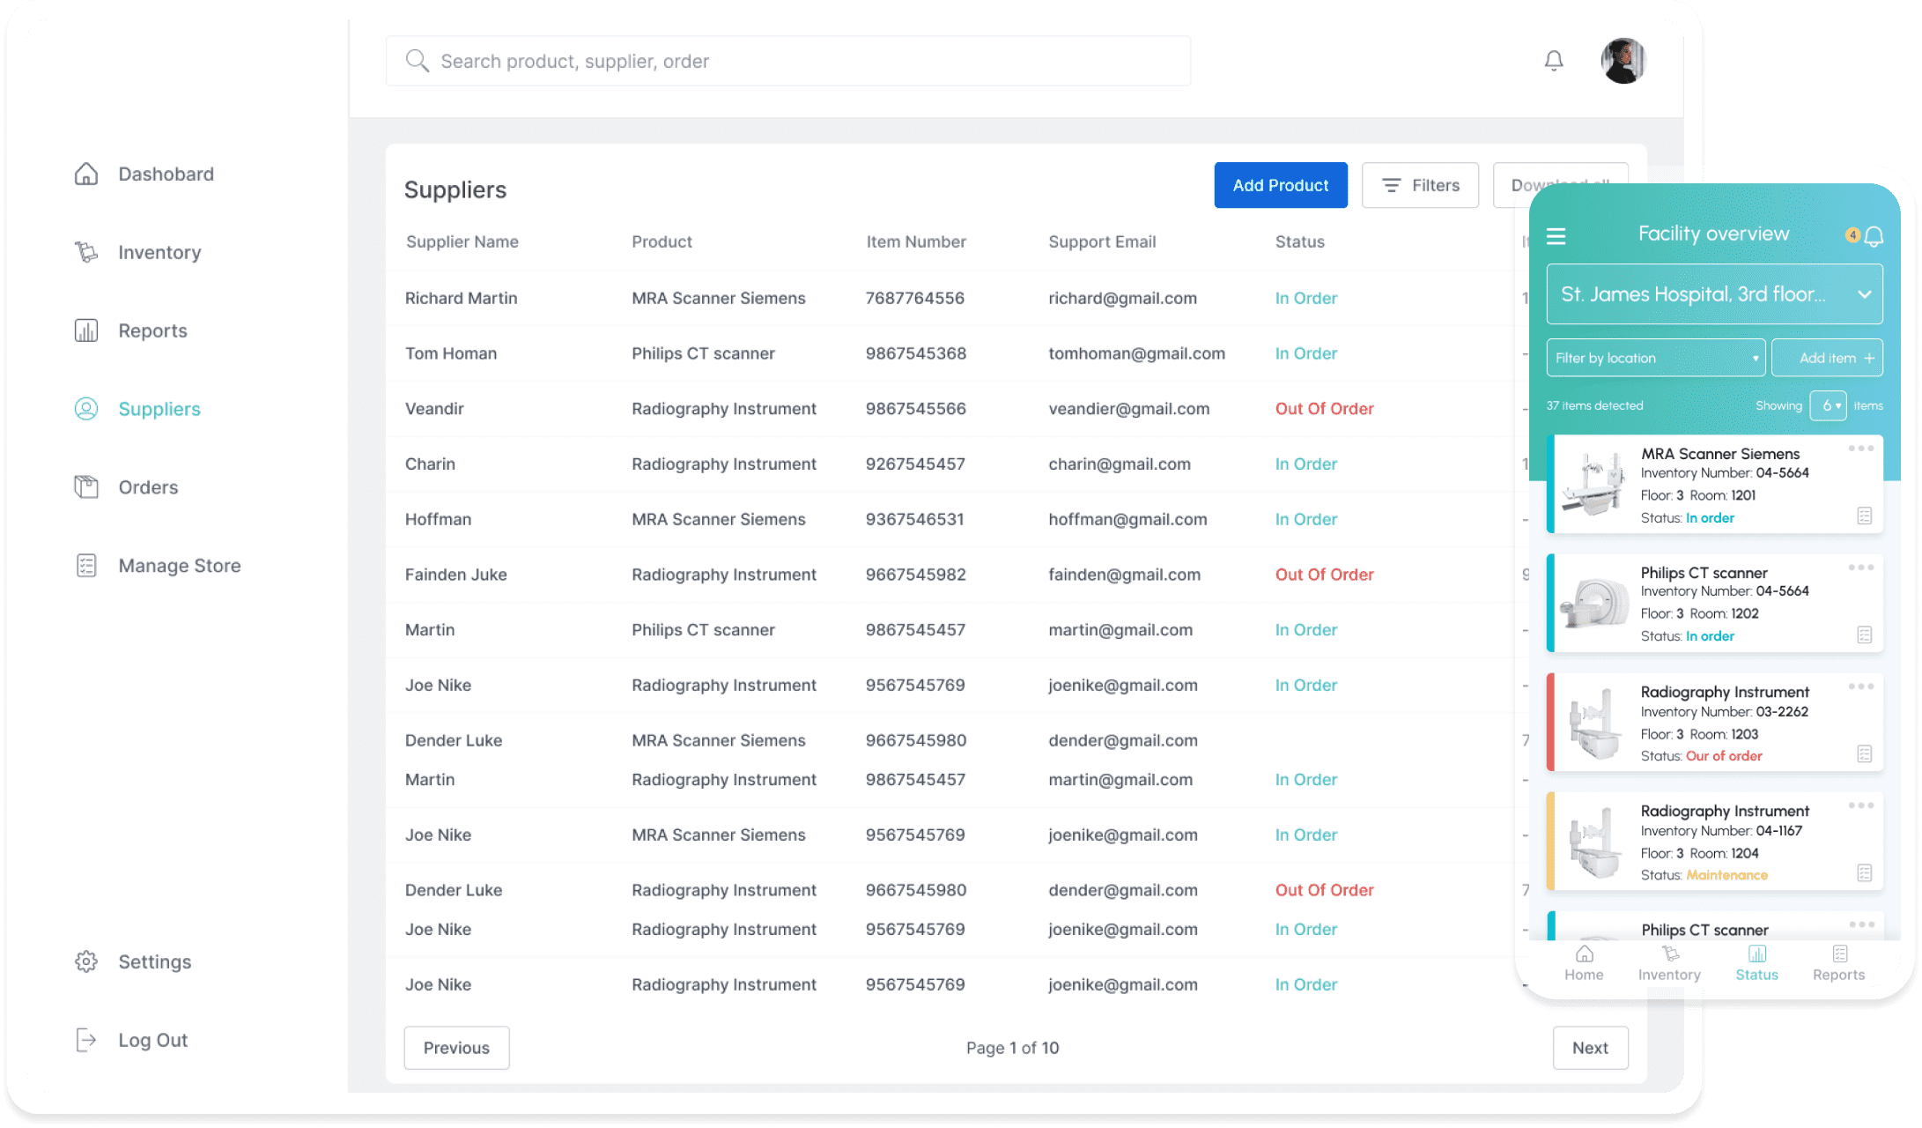Image resolution: width=1922 pixels, height=1128 pixels.
Task: Go to Dashobard in sidebar
Action: click(166, 174)
